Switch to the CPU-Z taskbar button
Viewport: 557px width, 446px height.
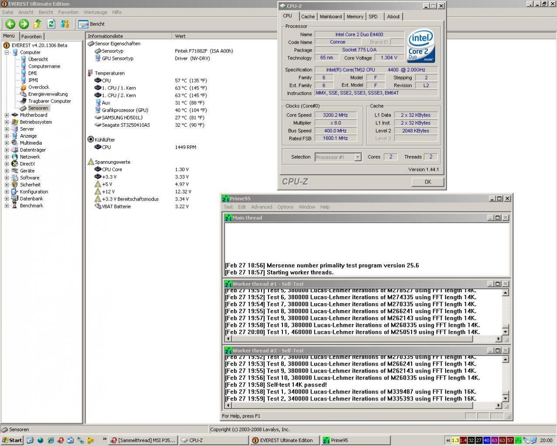[213, 440]
